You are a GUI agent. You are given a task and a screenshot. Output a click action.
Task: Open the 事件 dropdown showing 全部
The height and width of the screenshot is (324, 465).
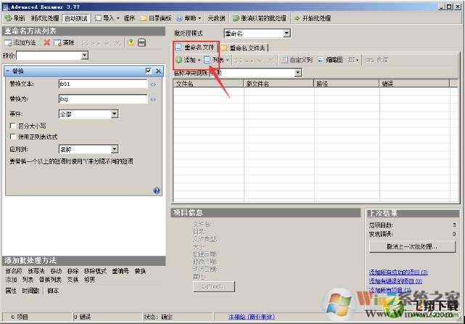(115, 114)
